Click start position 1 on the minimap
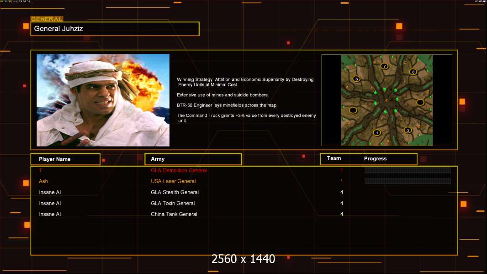487x274 pixels. (x=377, y=133)
